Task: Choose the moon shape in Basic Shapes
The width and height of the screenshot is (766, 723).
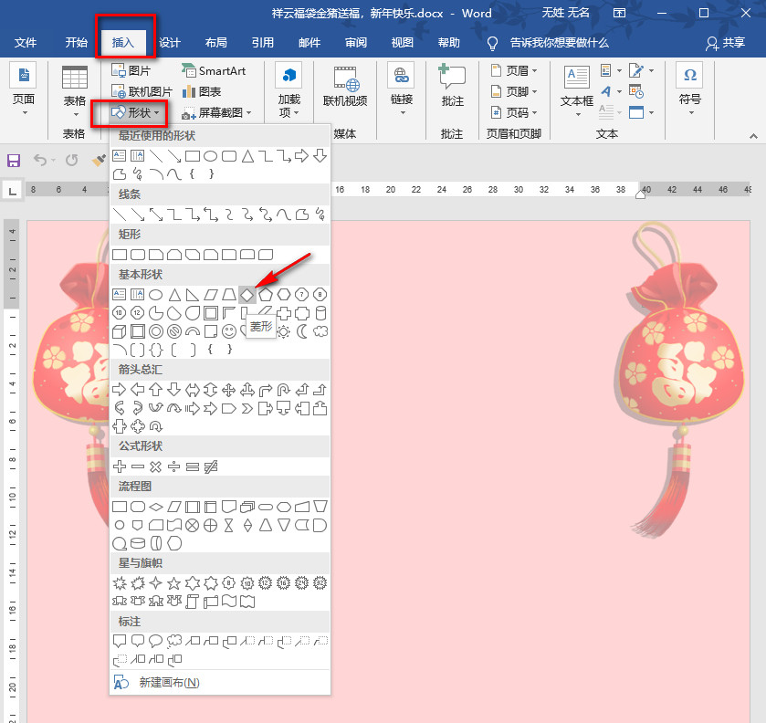Action: tap(302, 331)
